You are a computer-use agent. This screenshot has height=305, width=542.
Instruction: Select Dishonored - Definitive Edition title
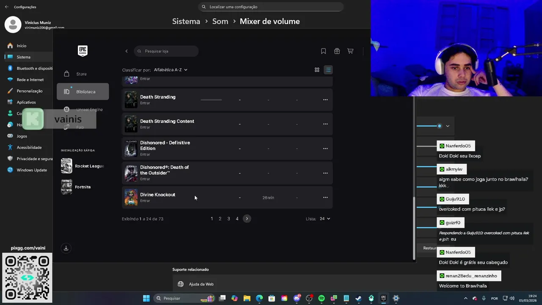(x=165, y=145)
